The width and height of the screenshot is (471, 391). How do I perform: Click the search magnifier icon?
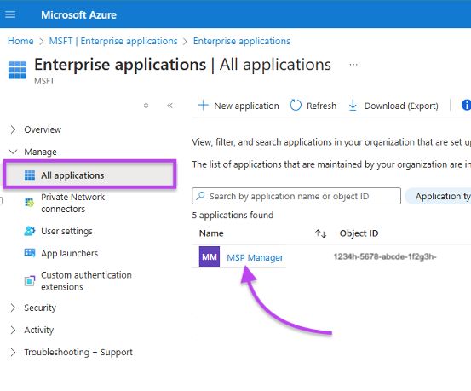200,196
